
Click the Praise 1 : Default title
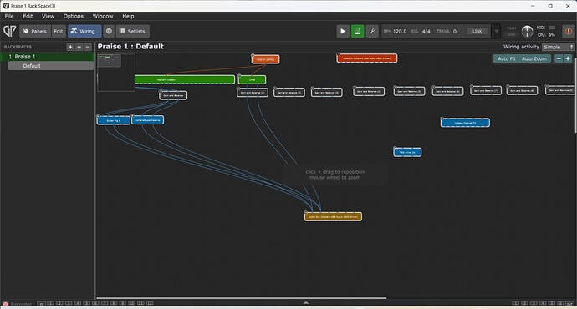click(x=130, y=47)
